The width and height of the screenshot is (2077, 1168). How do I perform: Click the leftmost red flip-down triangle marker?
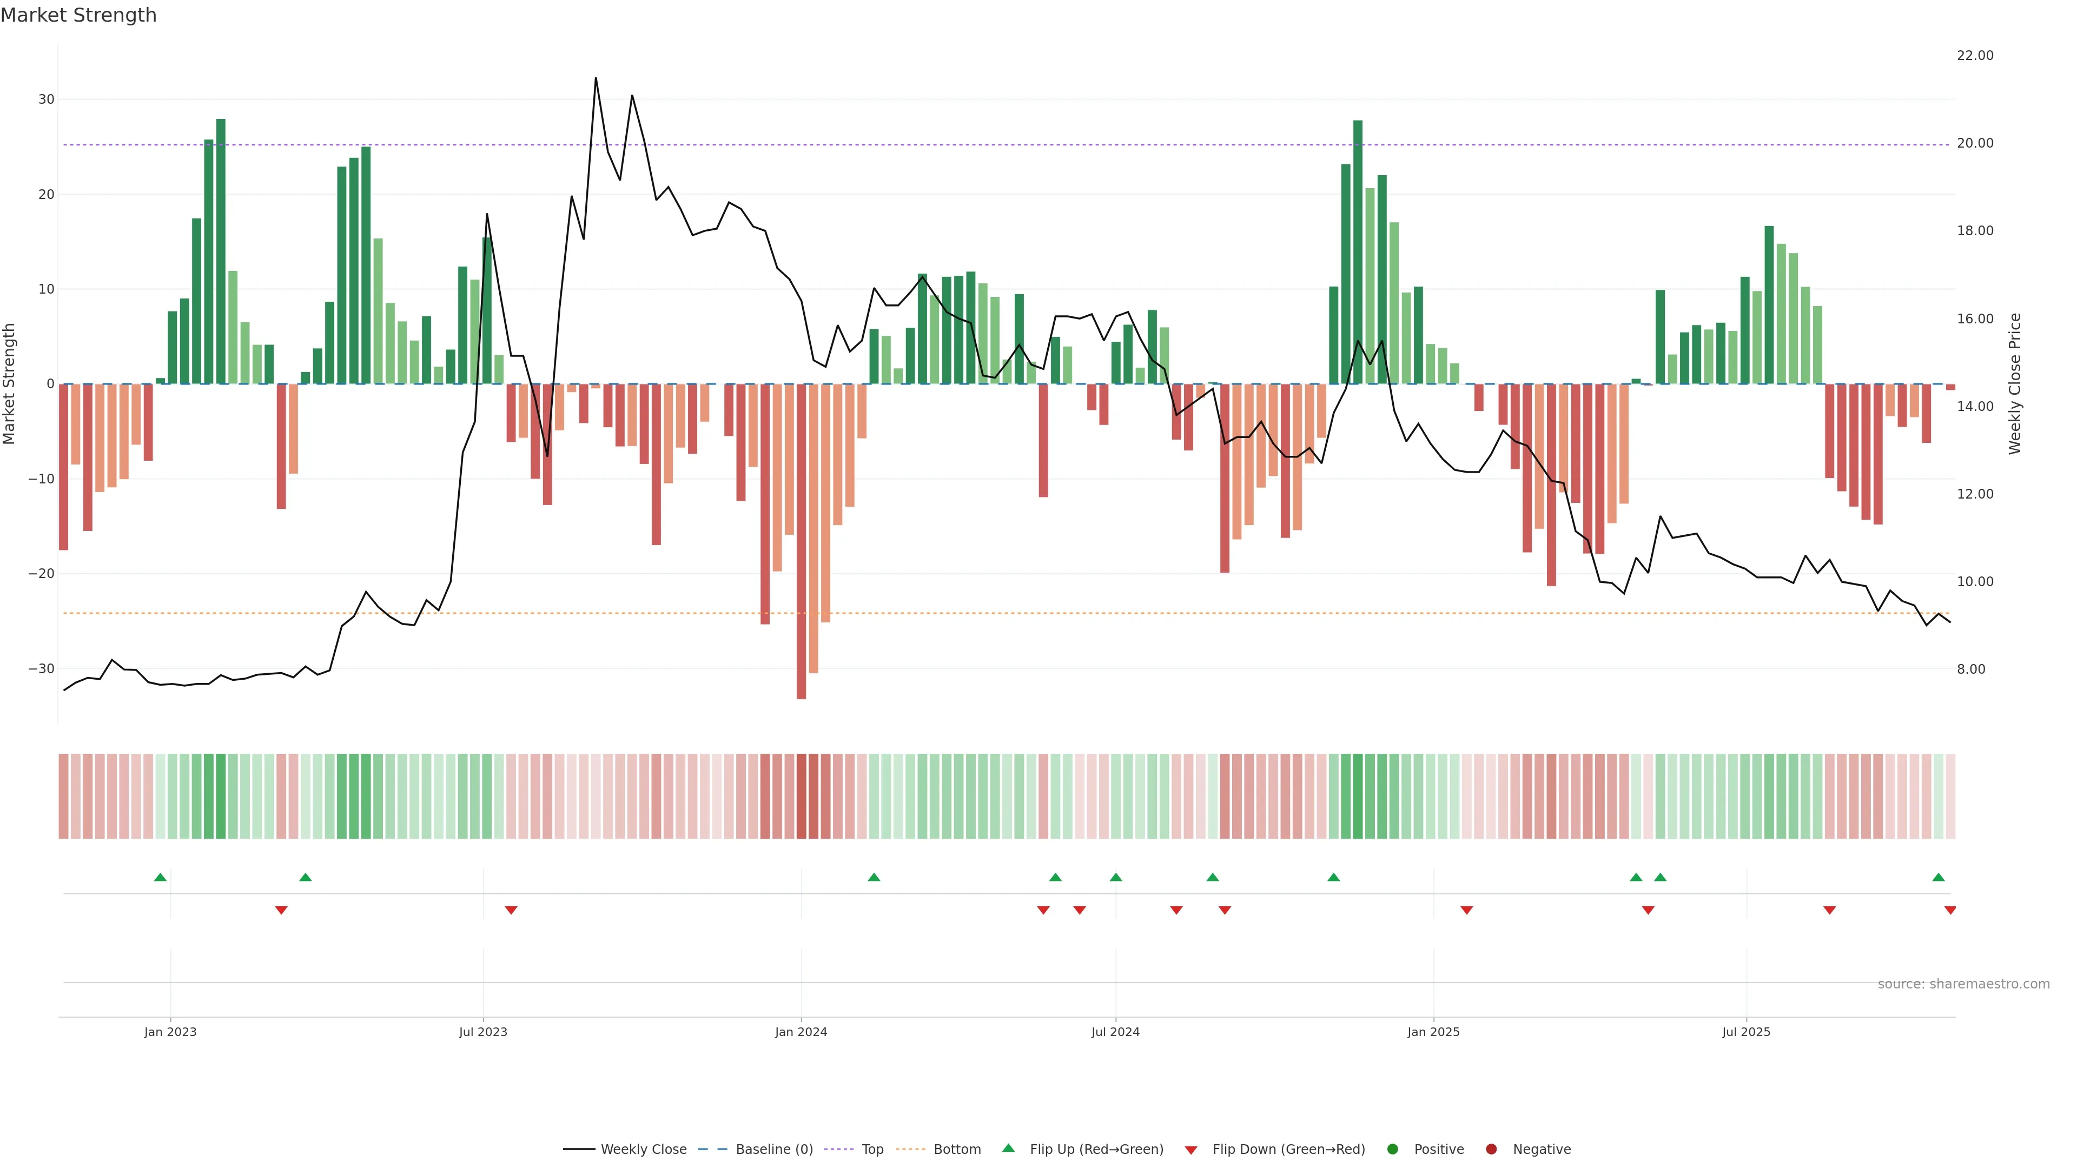[x=281, y=910]
